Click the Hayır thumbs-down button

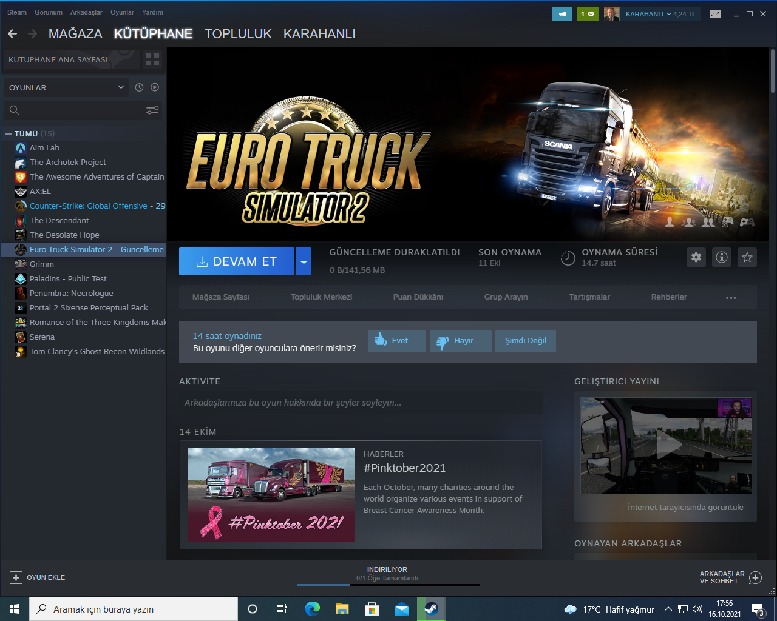coord(460,341)
